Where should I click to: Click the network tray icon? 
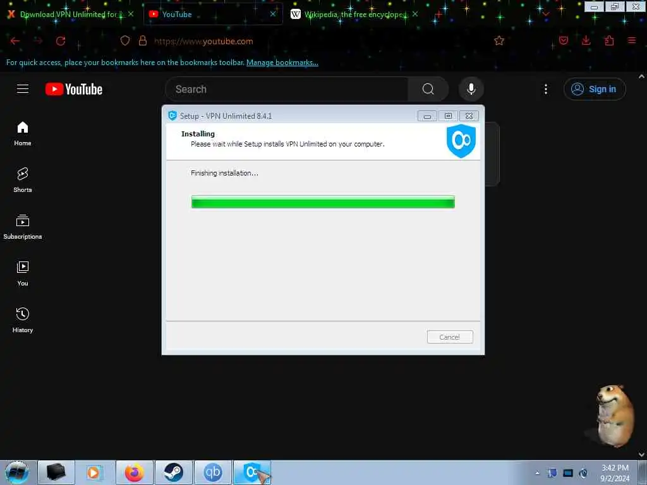tap(568, 473)
